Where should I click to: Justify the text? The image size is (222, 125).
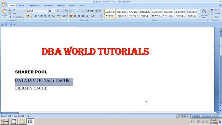(83, 16)
